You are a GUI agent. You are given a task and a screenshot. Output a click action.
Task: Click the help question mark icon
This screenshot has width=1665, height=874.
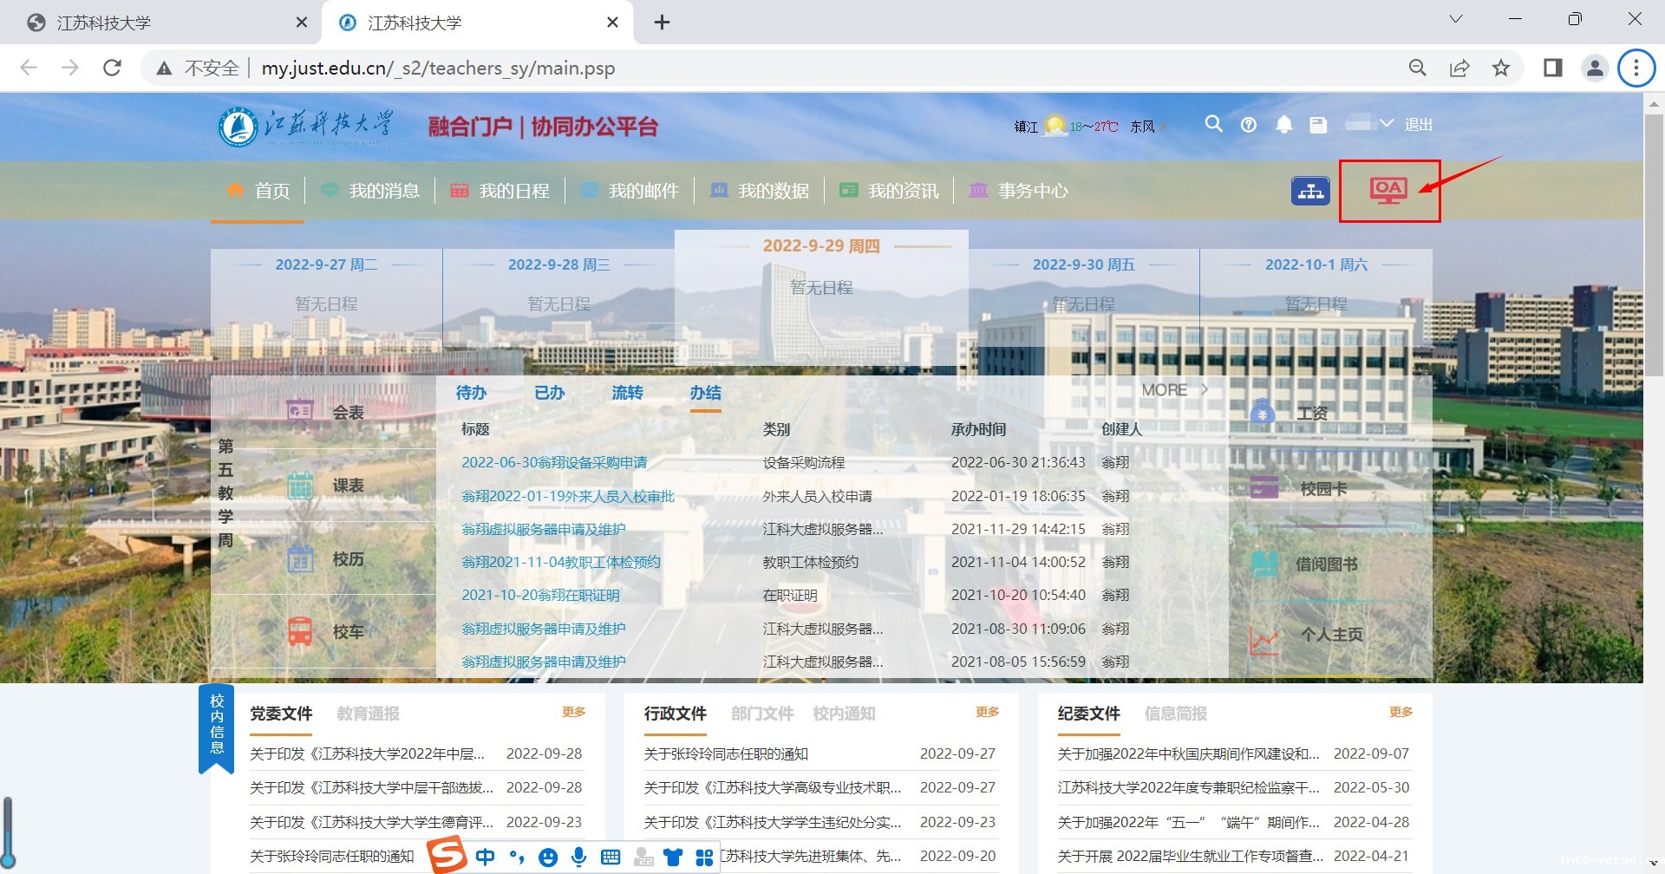[x=1248, y=125]
